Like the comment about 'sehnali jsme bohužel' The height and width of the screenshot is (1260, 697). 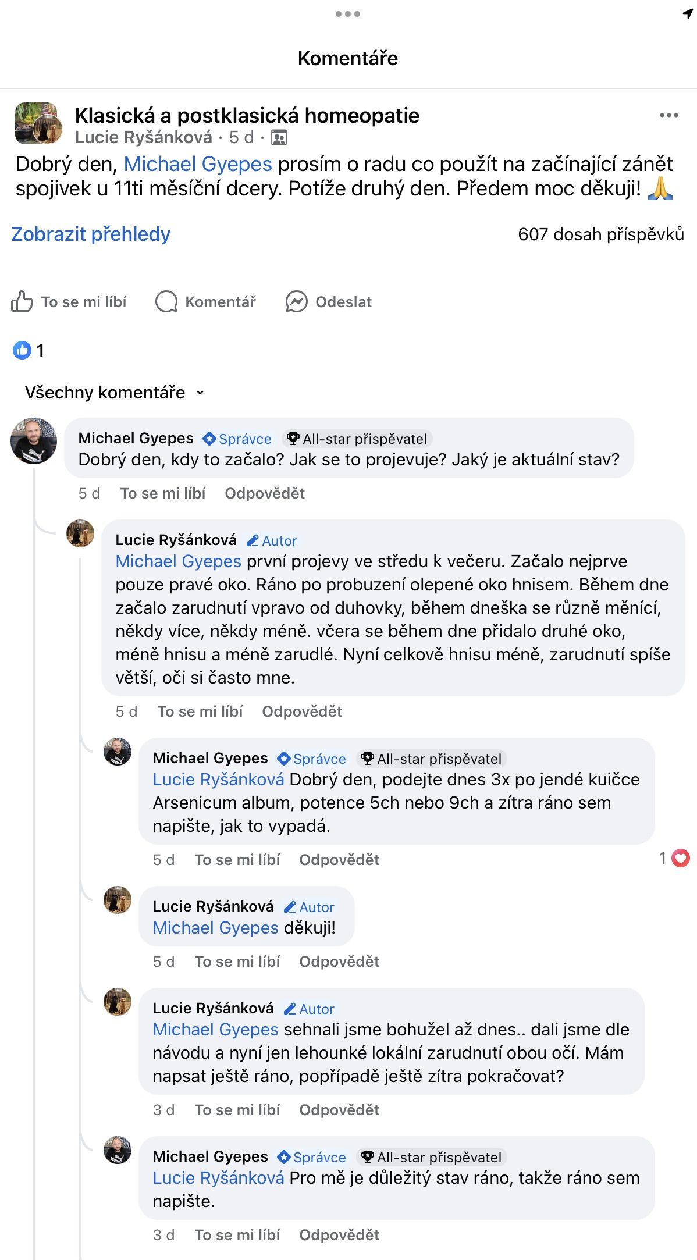tap(237, 1110)
